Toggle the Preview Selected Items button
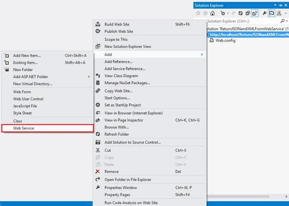289x206 pixels. pos(272,13)
